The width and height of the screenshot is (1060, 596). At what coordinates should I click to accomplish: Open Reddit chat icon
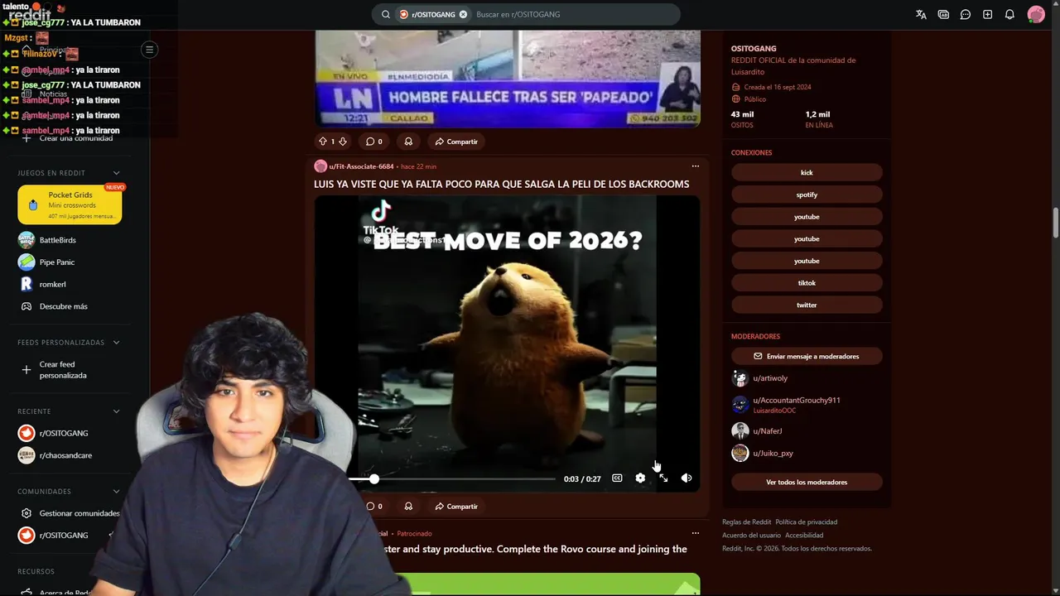pyautogui.click(x=966, y=14)
